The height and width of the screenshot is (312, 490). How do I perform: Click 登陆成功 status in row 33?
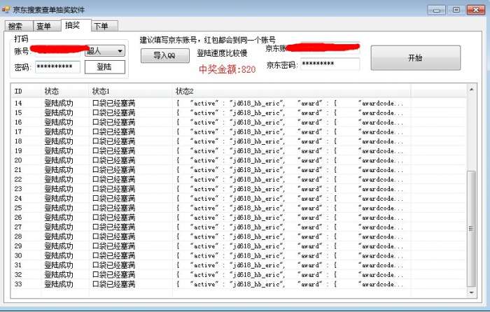[x=59, y=284]
